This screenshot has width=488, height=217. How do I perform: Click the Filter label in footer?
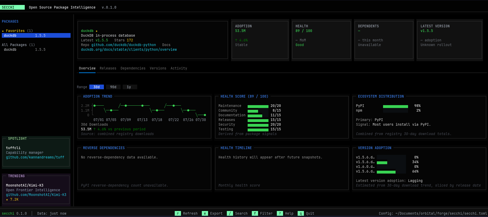click(266, 213)
